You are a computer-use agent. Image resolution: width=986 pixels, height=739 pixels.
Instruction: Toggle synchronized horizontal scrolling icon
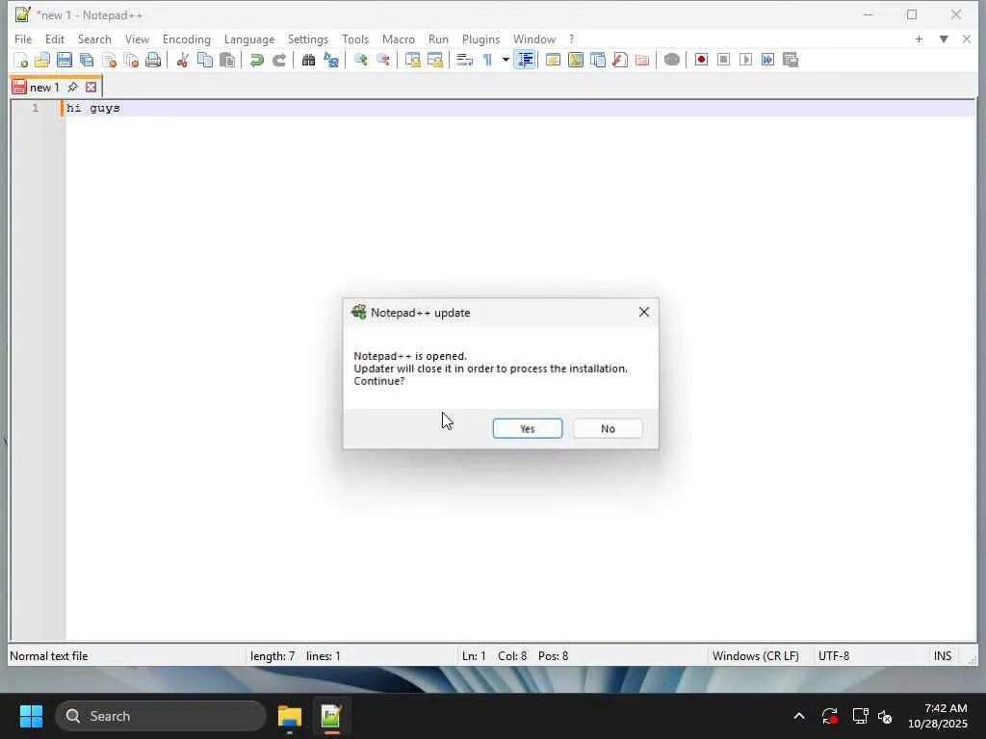(x=435, y=60)
